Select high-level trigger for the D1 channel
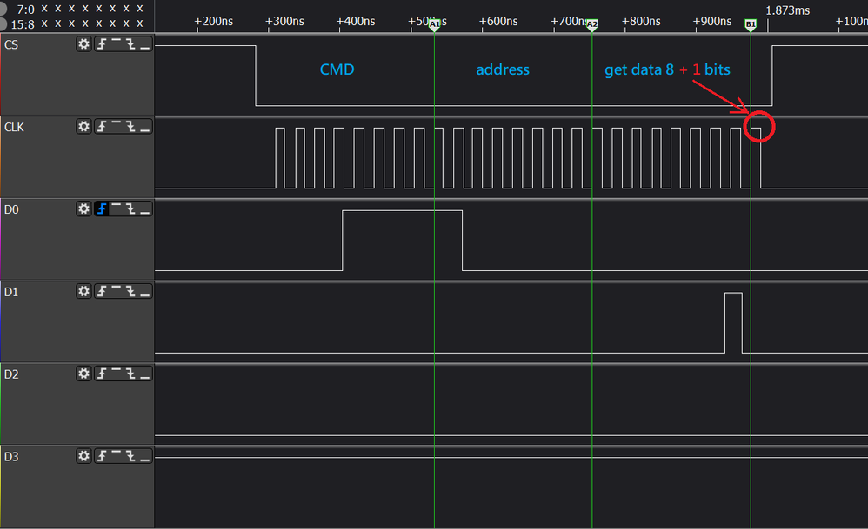Image resolution: width=868 pixels, height=529 pixels. 115,291
